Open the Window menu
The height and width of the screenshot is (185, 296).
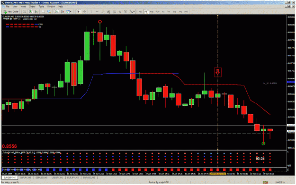coord(51,7)
